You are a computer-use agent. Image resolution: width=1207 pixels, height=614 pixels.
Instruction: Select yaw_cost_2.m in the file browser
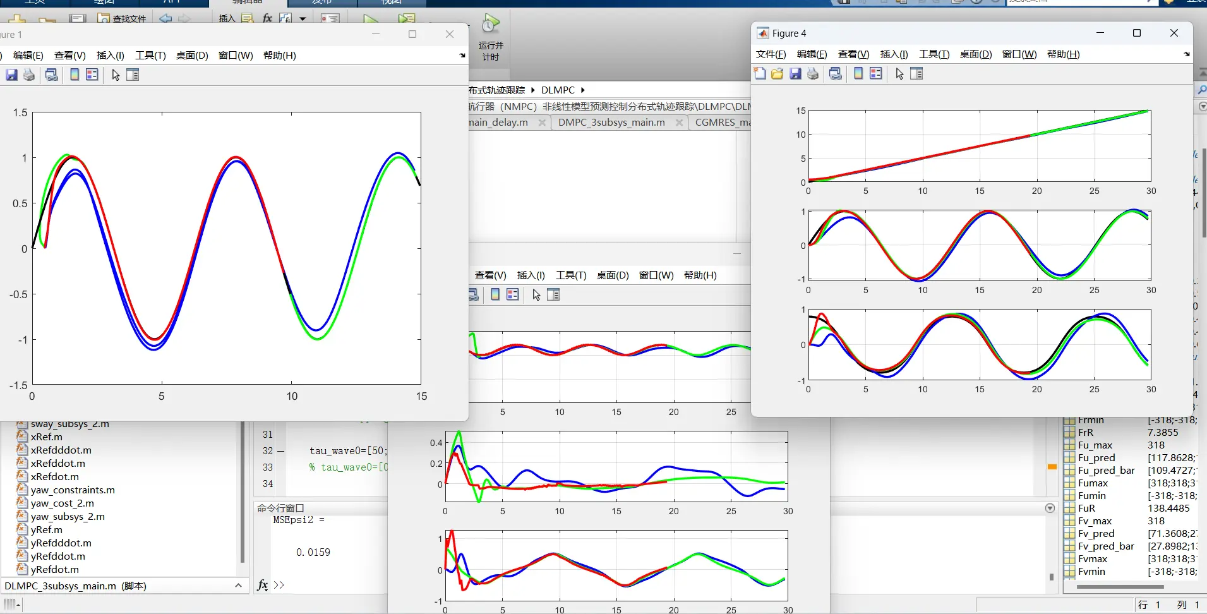63,503
